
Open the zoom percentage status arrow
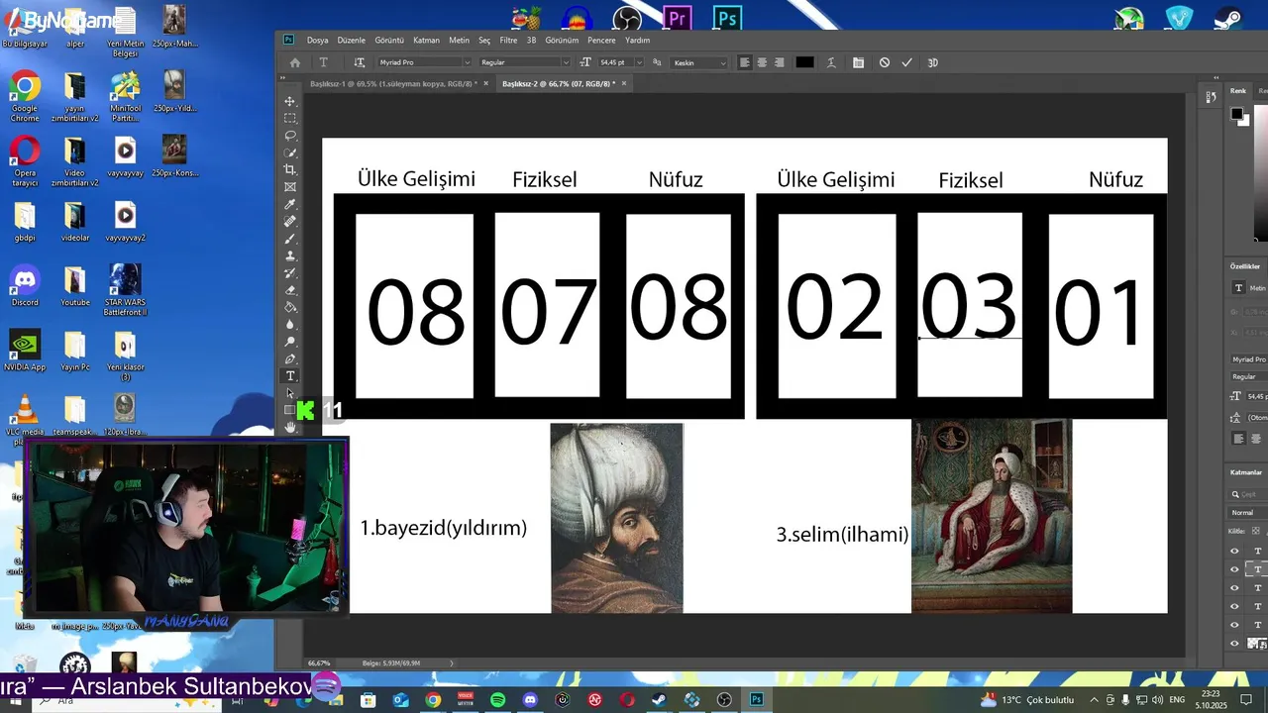(451, 662)
